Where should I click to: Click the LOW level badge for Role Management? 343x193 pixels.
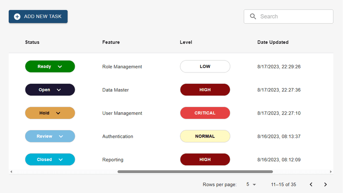tap(205, 67)
